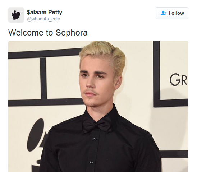The image size is (197, 172).
Task: Click the word "Welcome" in the tweet
Action: pyautogui.click(x=26, y=33)
